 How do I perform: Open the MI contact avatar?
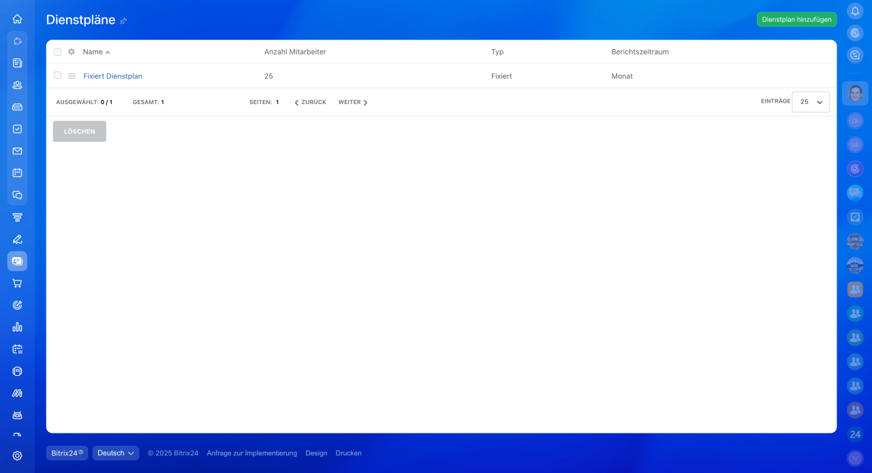click(x=855, y=145)
